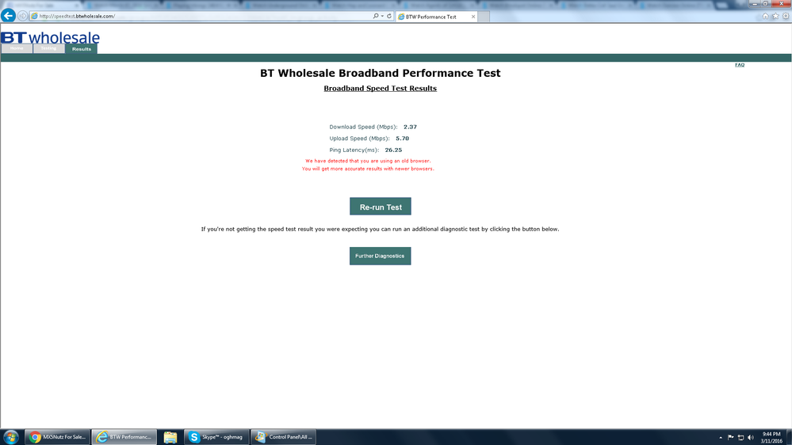The height and width of the screenshot is (445, 792).
Task: Click the BT wholesale logo
Action: pyautogui.click(x=50, y=37)
